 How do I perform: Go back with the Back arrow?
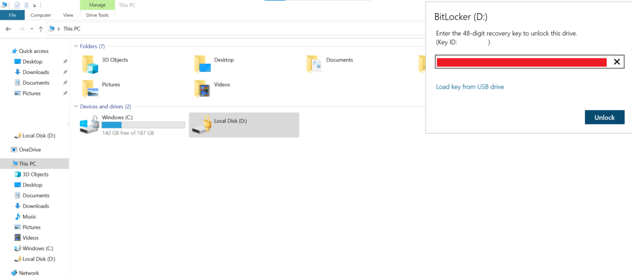coord(8,29)
